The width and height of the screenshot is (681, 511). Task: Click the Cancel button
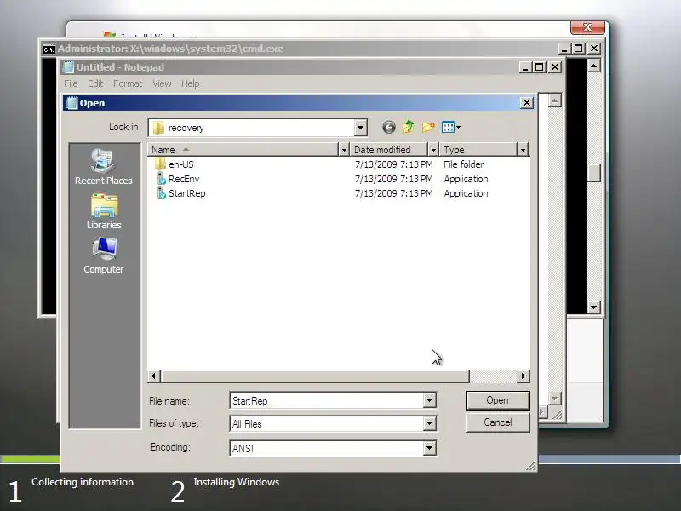pyautogui.click(x=498, y=422)
